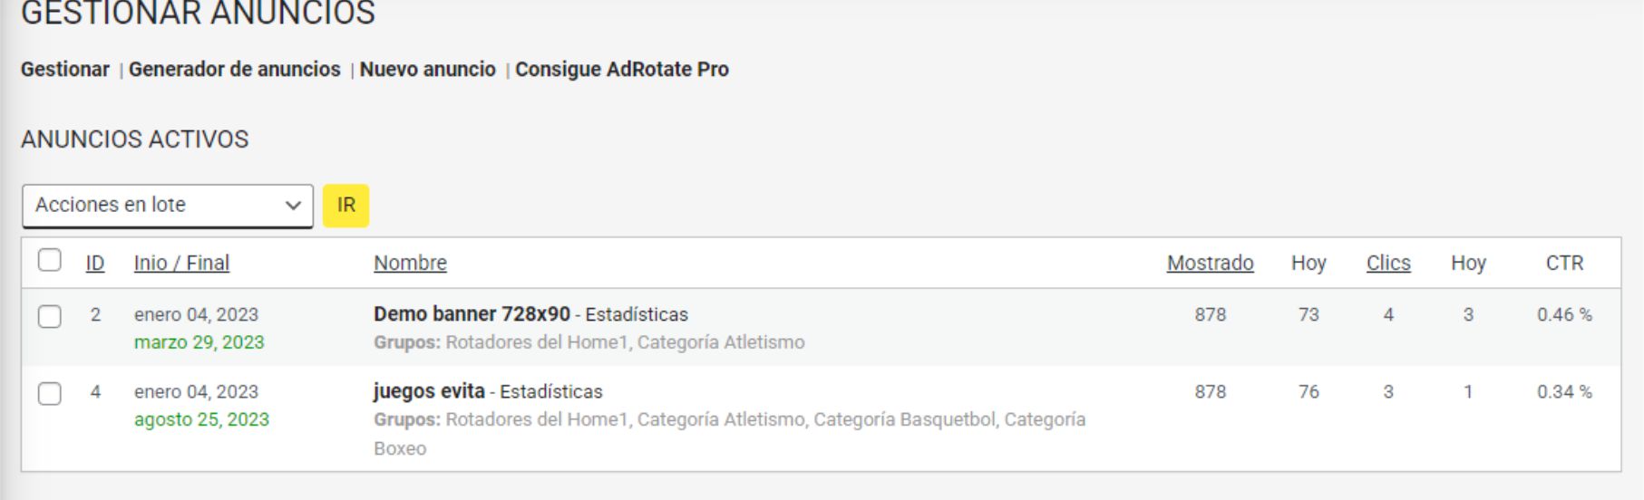
Task: Sort by Clics column header
Action: pos(1387,264)
